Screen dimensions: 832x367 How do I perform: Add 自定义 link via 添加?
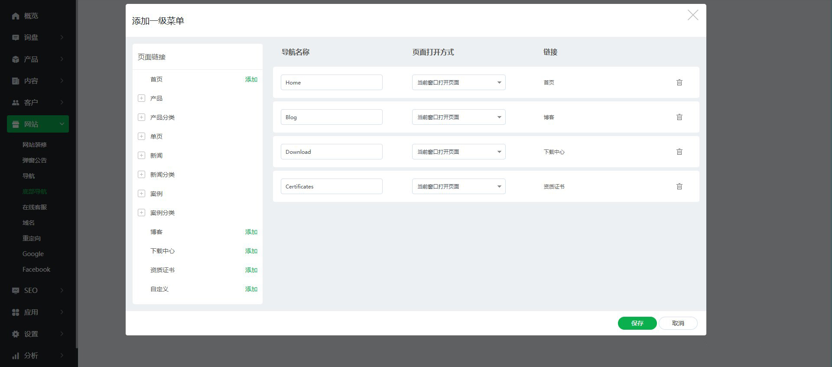(251, 289)
